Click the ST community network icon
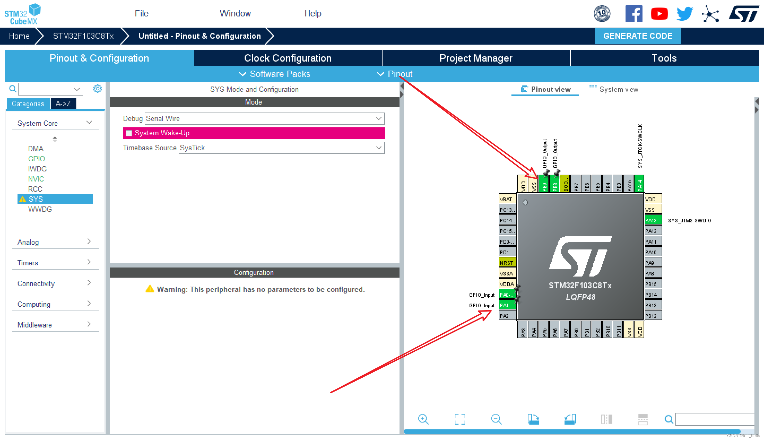 710,14
